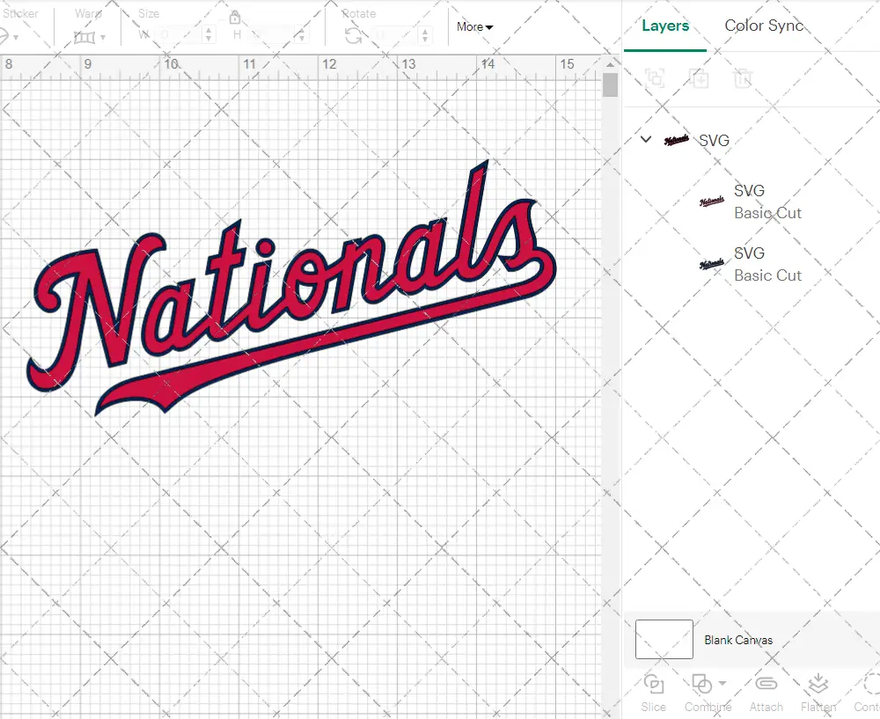Click the Flatten icon
Viewport: 880px width, 719px height.
click(x=818, y=685)
